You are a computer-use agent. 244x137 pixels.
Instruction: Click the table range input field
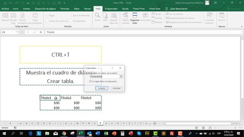[104, 76]
